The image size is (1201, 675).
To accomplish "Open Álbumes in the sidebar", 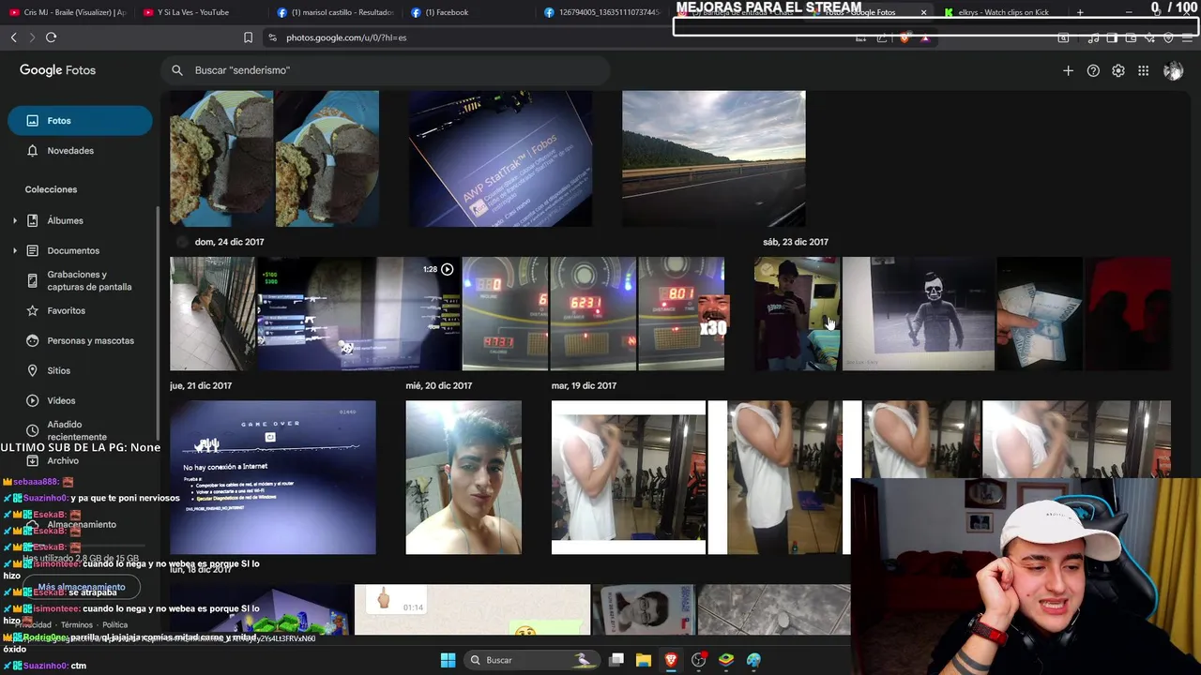I will point(65,220).
